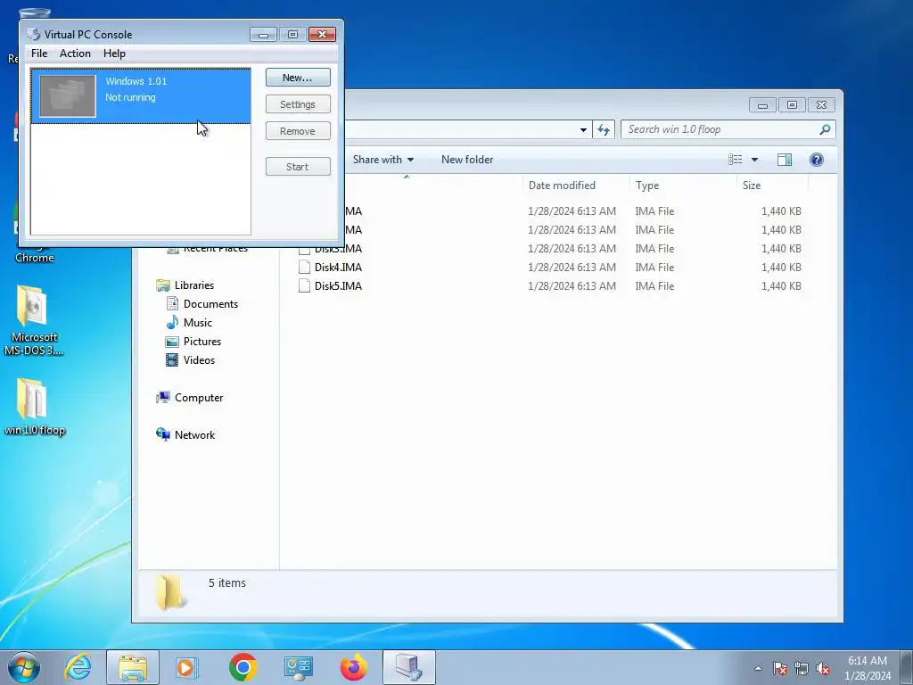Click the taskbar clock showing 6:14 AM

867,668
